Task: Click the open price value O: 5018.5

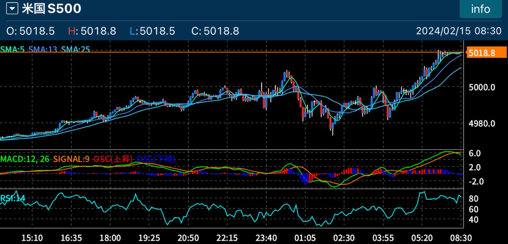Action: (x=30, y=31)
